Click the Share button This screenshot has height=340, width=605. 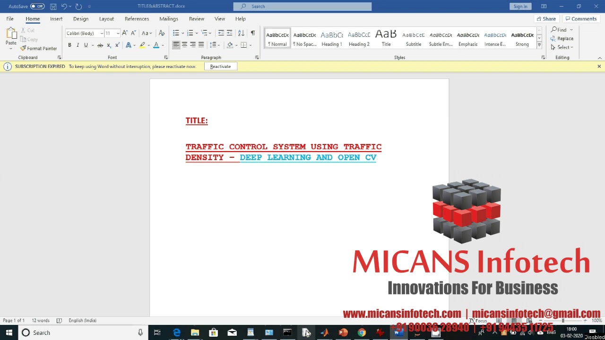546,19
